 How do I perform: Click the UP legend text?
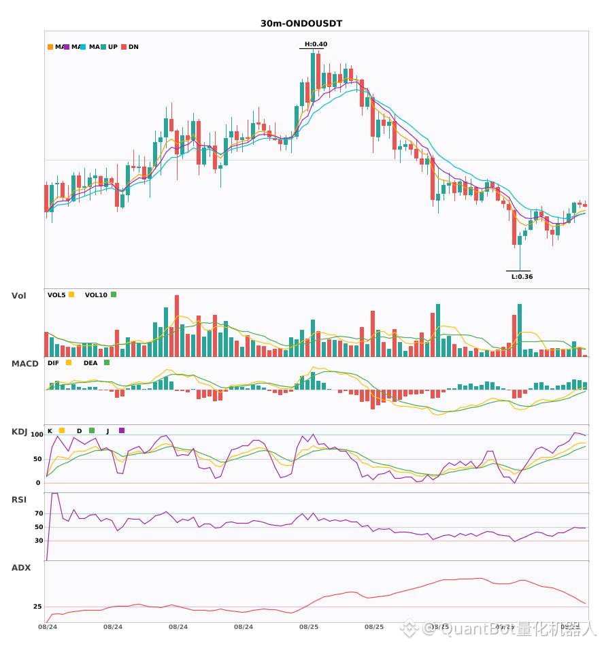[113, 47]
